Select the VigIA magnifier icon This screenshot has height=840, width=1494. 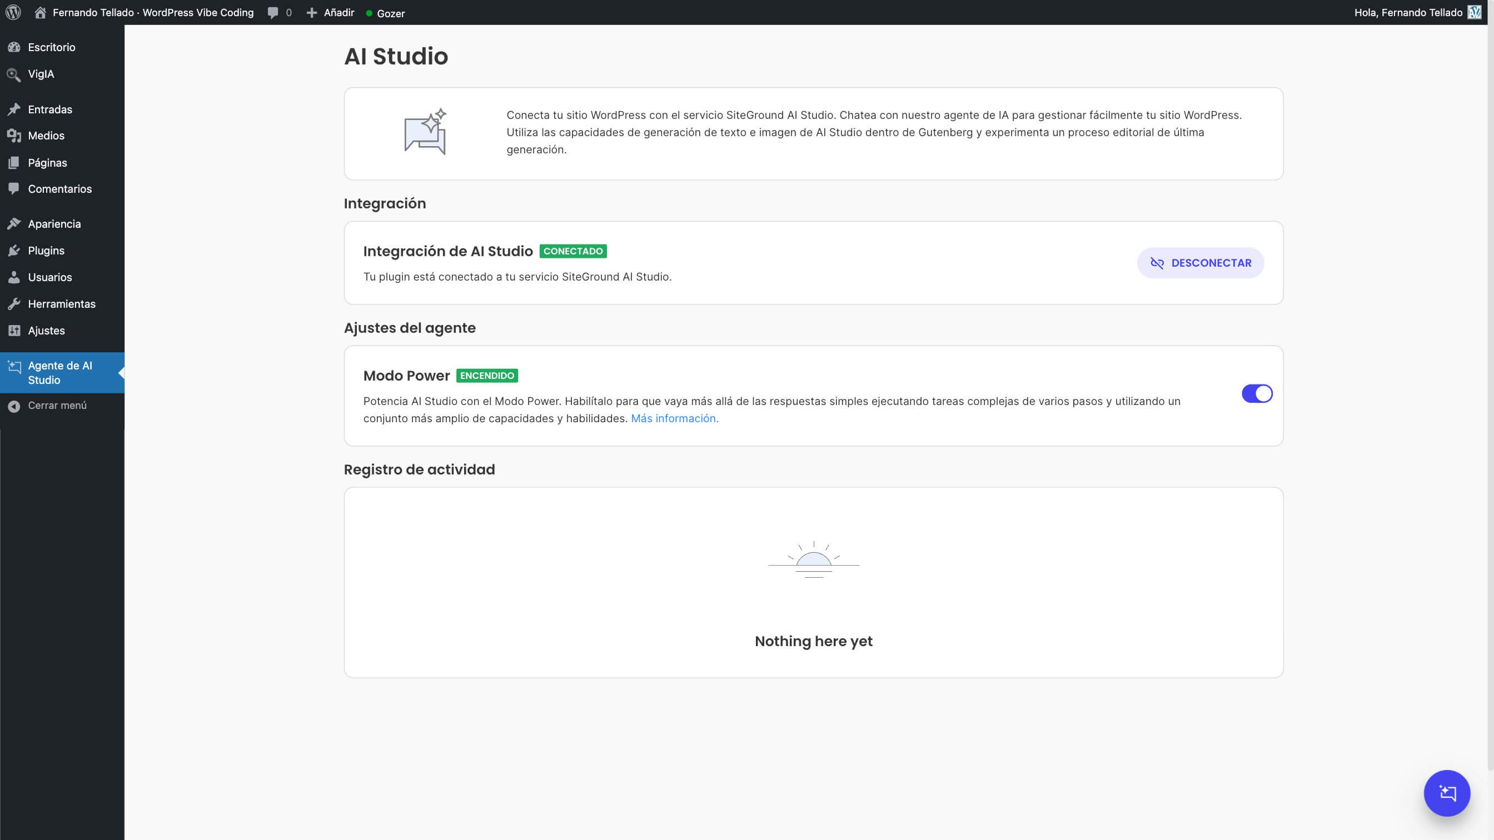pyautogui.click(x=14, y=74)
